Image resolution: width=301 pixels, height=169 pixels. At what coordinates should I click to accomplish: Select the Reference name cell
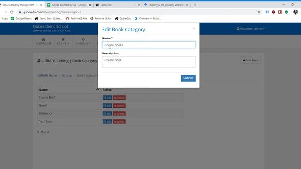[x=70, y=114]
